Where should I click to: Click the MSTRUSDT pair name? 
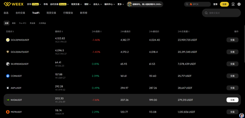[16, 112]
